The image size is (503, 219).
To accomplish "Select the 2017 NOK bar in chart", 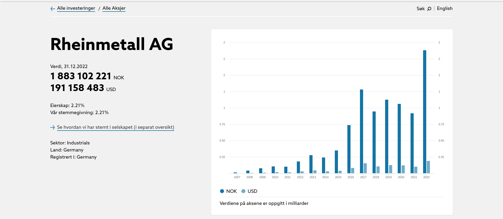I will pyautogui.click(x=362, y=131).
